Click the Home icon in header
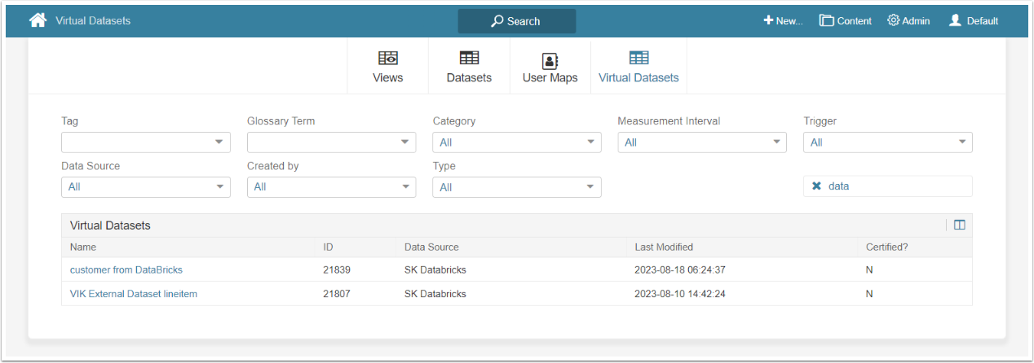 (38, 20)
